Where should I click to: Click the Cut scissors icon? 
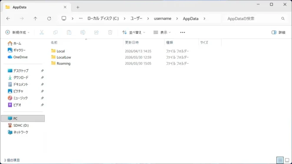click(42, 33)
